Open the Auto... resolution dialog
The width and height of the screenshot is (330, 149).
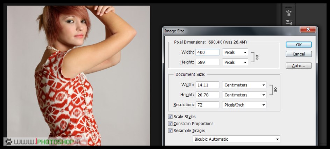(299, 65)
